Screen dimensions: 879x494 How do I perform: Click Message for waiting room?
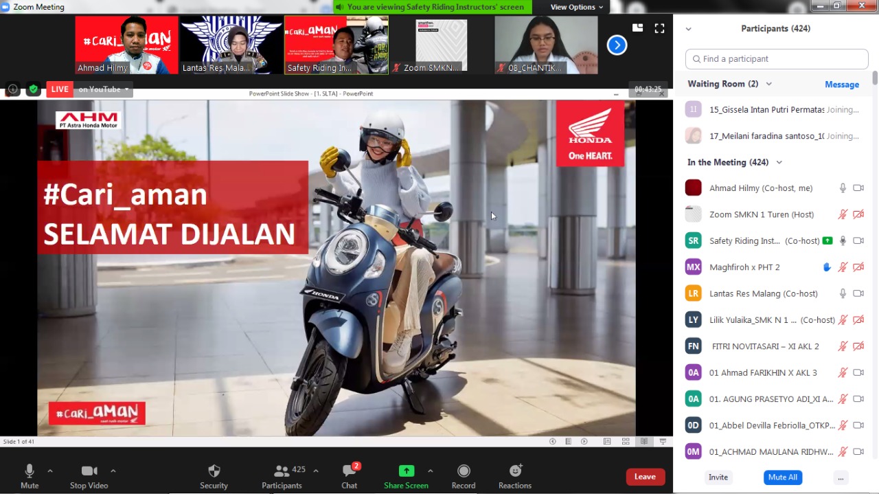click(841, 85)
